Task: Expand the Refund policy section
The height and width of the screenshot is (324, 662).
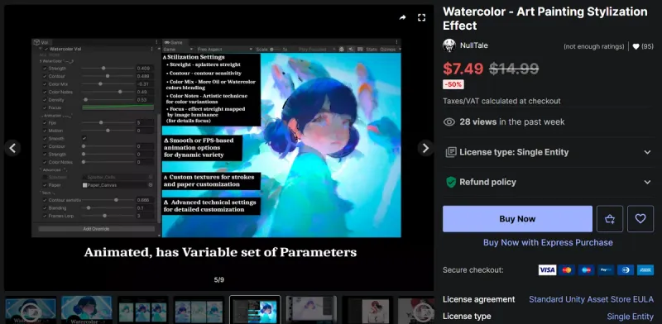Action: [548, 182]
